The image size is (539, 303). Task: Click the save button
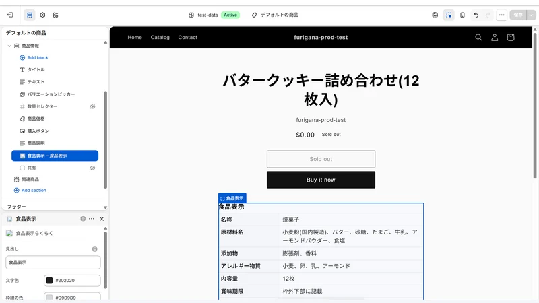tap(518, 15)
